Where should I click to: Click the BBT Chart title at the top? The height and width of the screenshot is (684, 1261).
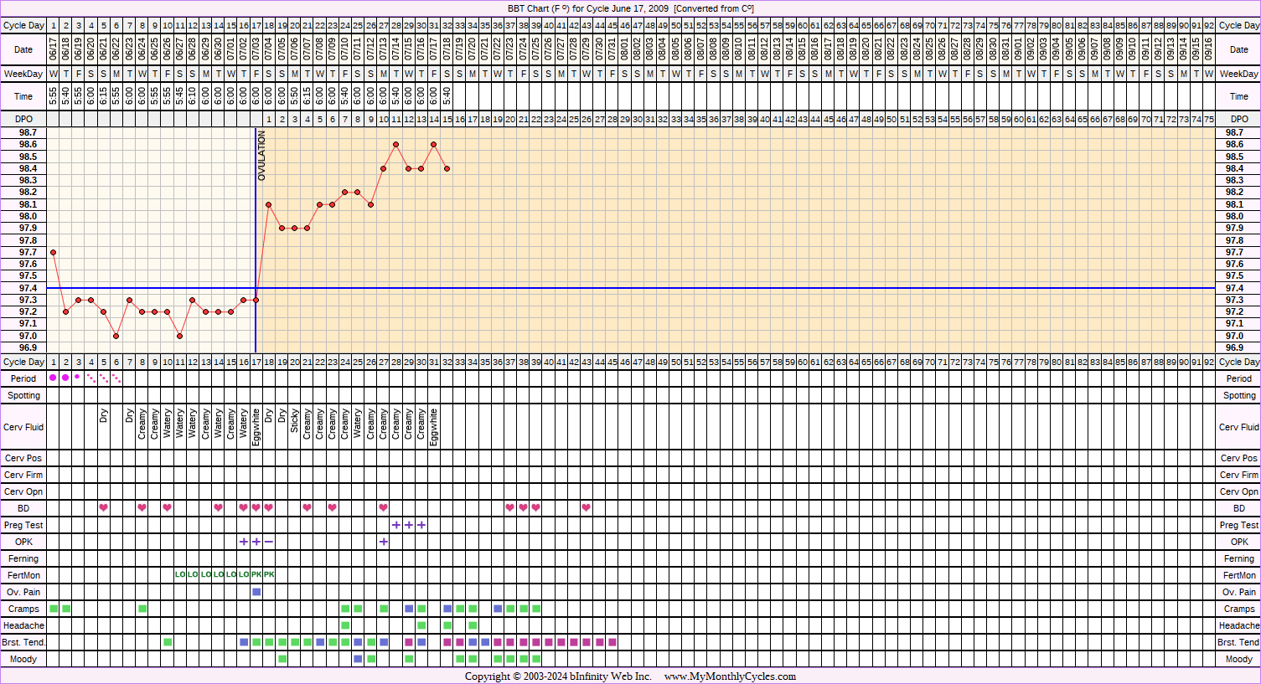coord(630,8)
